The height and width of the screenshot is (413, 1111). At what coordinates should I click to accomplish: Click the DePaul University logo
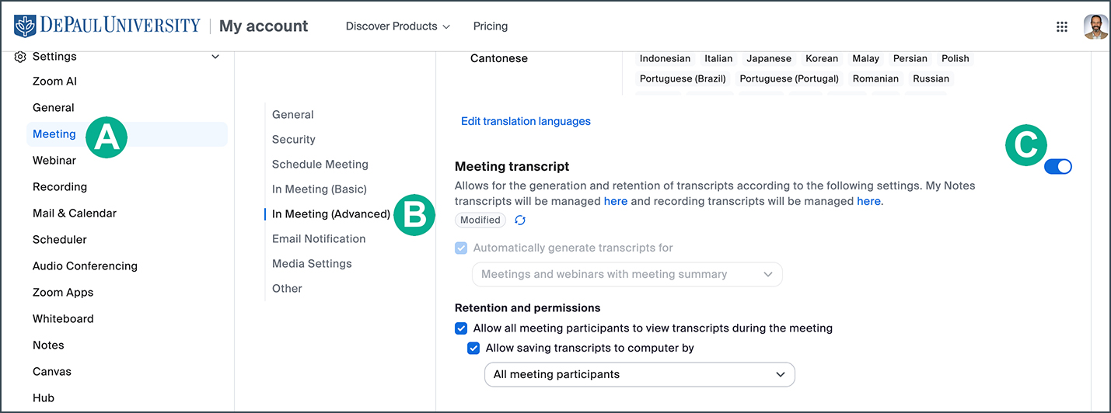click(107, 26)
